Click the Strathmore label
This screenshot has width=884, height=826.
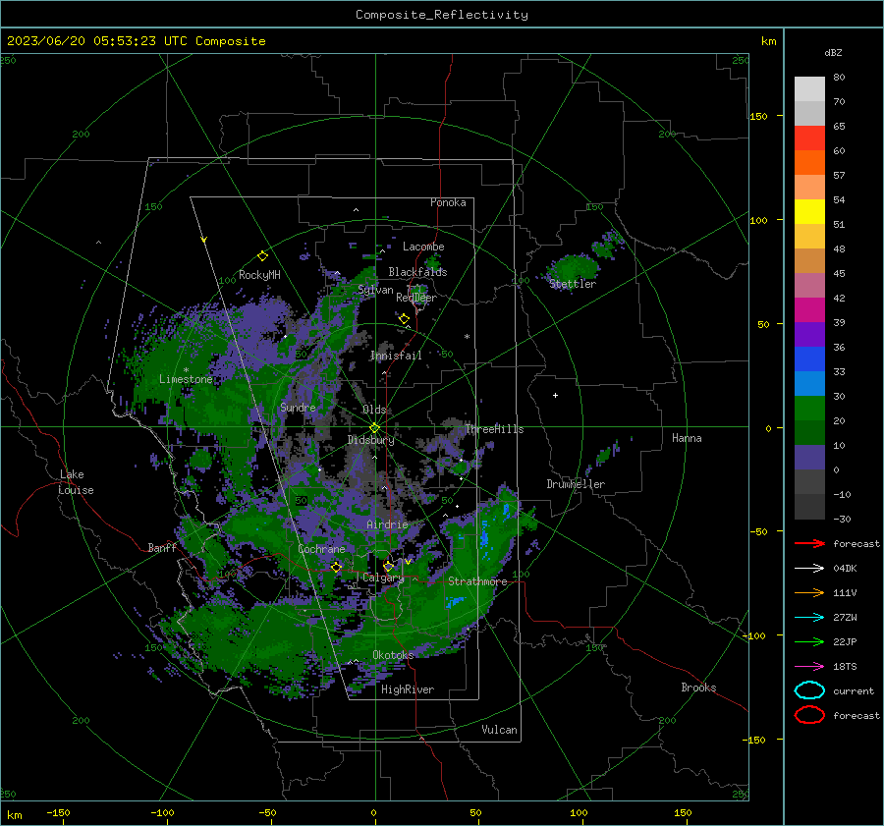(x=477, y=581)
